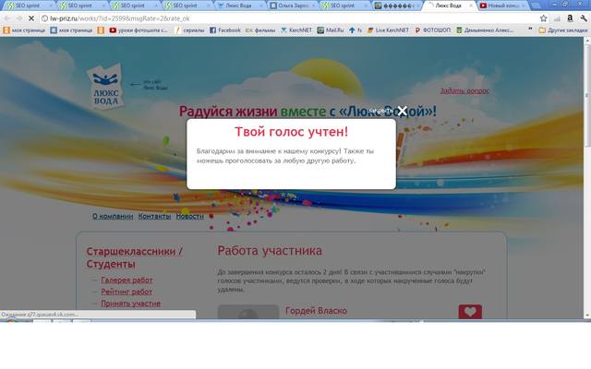
Task: Switch to the tab titled with diamonds
Action: pos(398,6)
